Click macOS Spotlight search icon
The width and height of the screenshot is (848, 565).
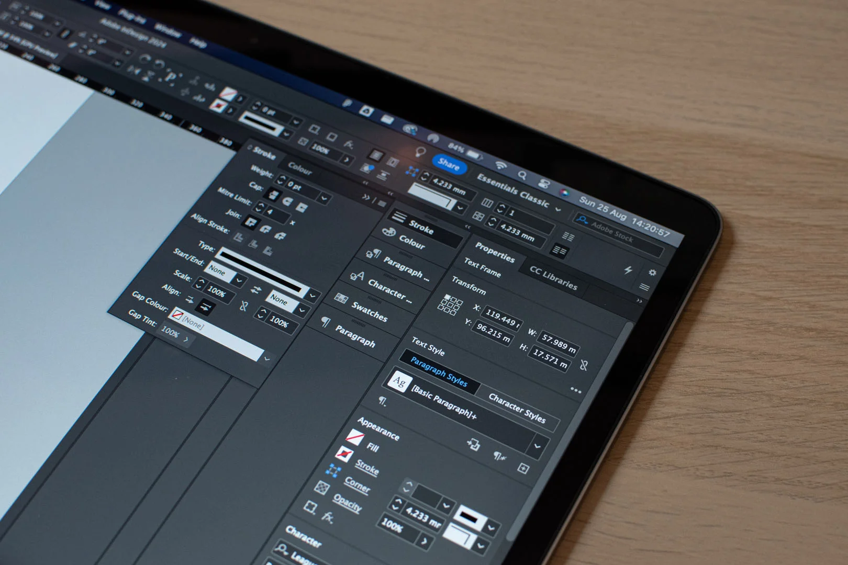[522, 175]
